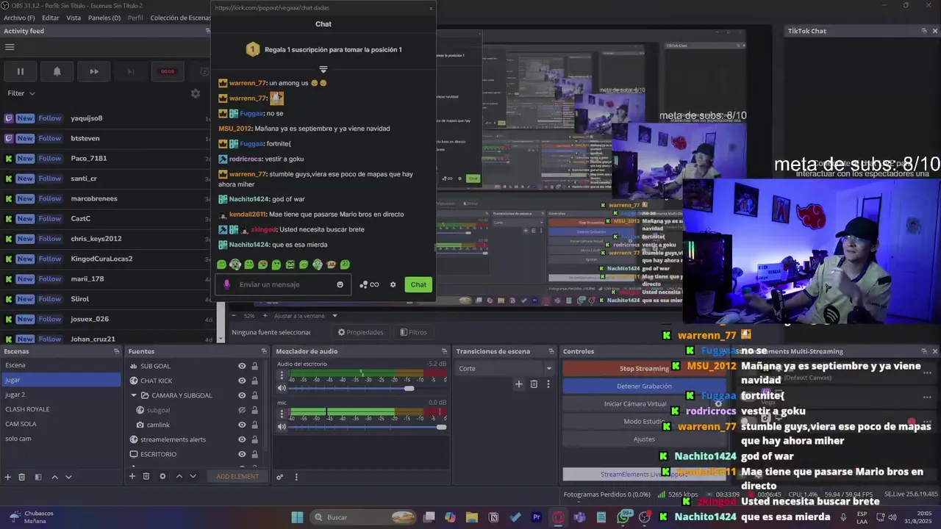Screen dimensions: 941x529
Task: Toggle visibility of CAMARA Y SUBGOAL group
Action: (x=242, y=395)
